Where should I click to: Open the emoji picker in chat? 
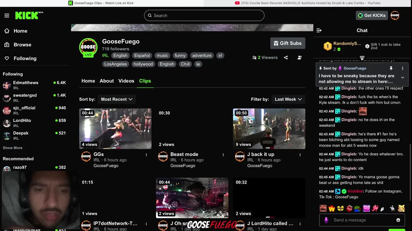(398, 220)
